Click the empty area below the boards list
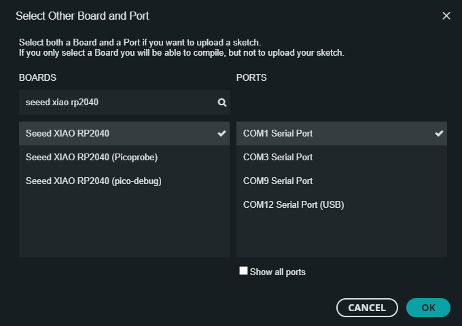Image resolution: width=462 pixels, height=326 pixels. click(x=124, y=225)
